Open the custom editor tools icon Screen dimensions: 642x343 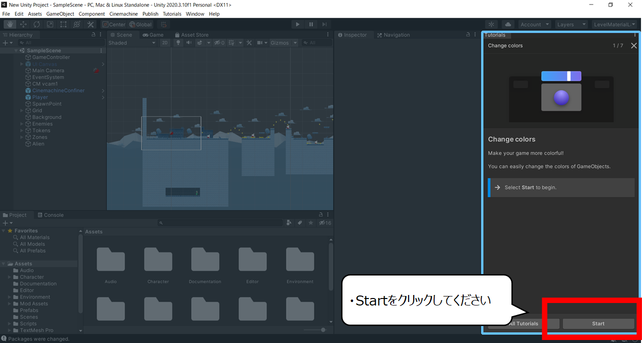pos(91,24)
